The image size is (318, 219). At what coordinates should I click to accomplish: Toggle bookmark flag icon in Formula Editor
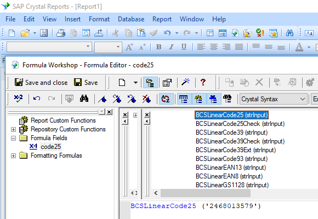click(x=103, y=99)
